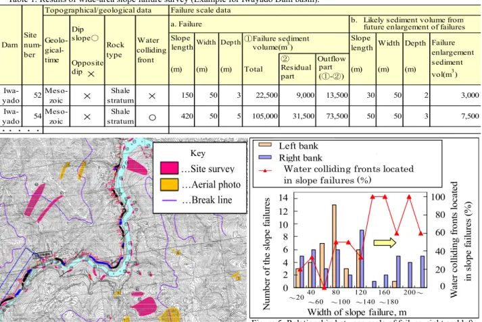The width and height of the screenshot is (482, 322).
Task: Click the purple Break line legend sample
Action: point(169,200)
